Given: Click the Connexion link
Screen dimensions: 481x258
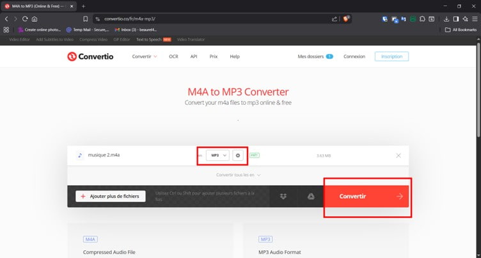Looking at the screenshot, I should click(354, 56).
